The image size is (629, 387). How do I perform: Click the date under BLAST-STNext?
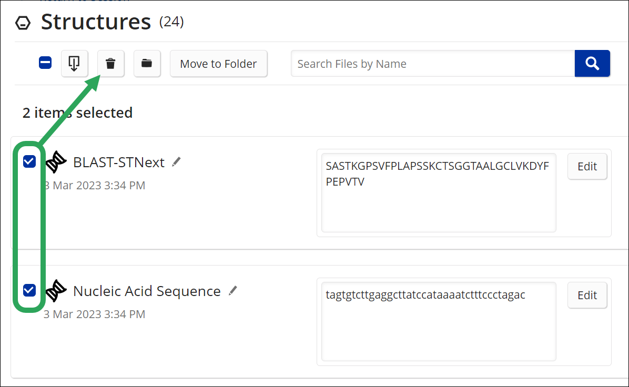pos(94,185)
